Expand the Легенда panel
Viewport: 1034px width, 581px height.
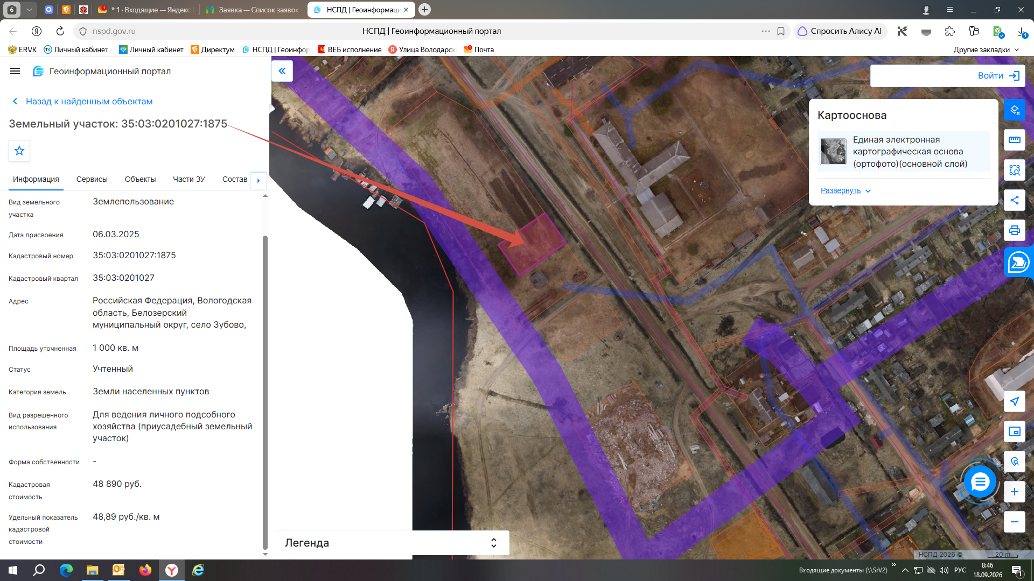click(393, 543)
